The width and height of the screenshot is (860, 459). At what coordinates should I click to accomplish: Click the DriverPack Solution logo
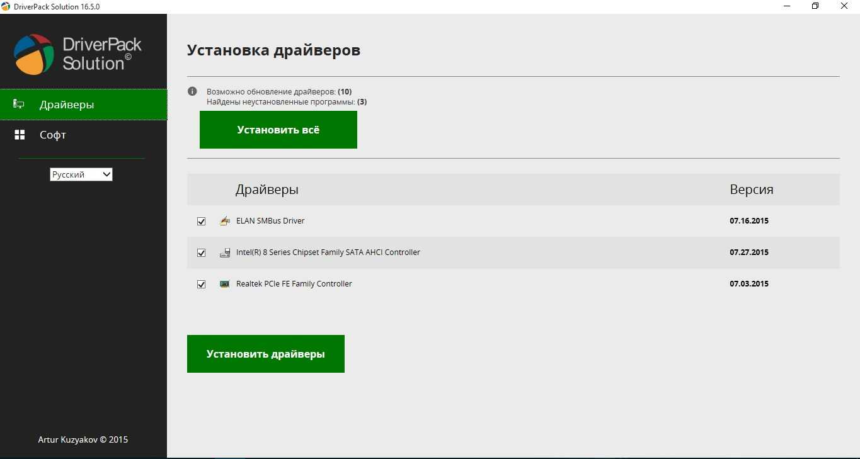pos(77,54)
